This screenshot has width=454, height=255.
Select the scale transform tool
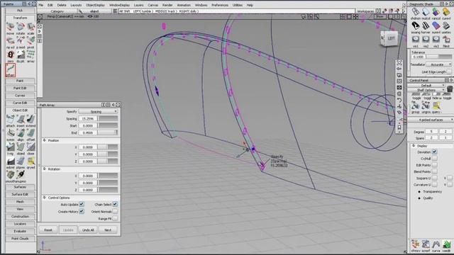(x=31, y=28)
